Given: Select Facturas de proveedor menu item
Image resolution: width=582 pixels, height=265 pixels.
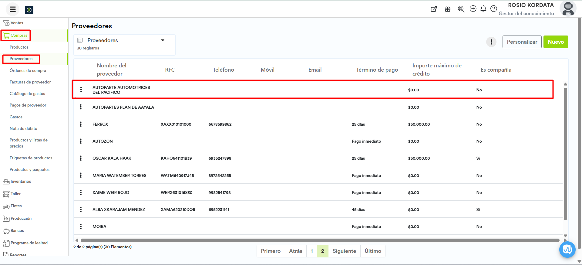Looking at the screenshot, I should pyautogui.click(x=30, y=82).
